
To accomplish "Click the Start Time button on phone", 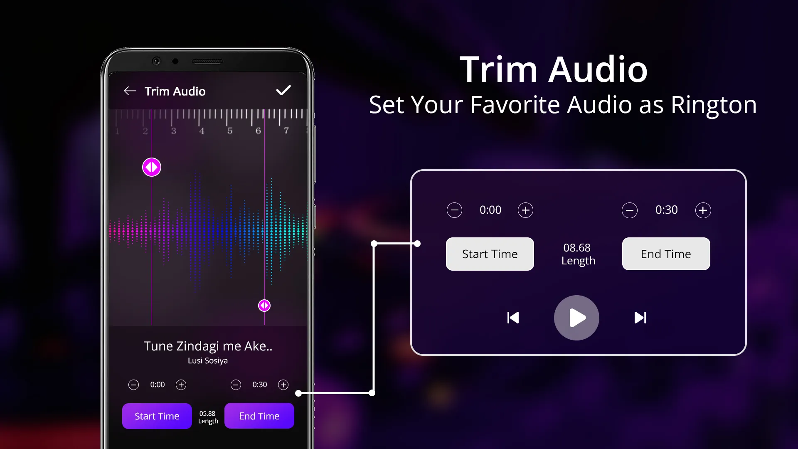I will [157, 416].
